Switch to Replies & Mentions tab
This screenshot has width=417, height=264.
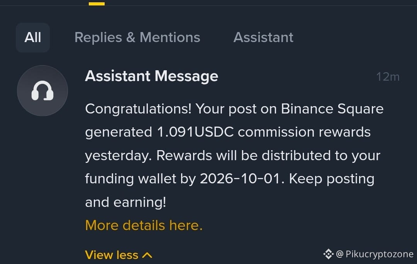[137, 37]
